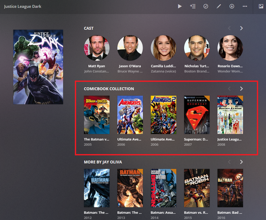Screen dimensions: 266x220
Task: Open the edit pencil icon
Action: [219, 7]
